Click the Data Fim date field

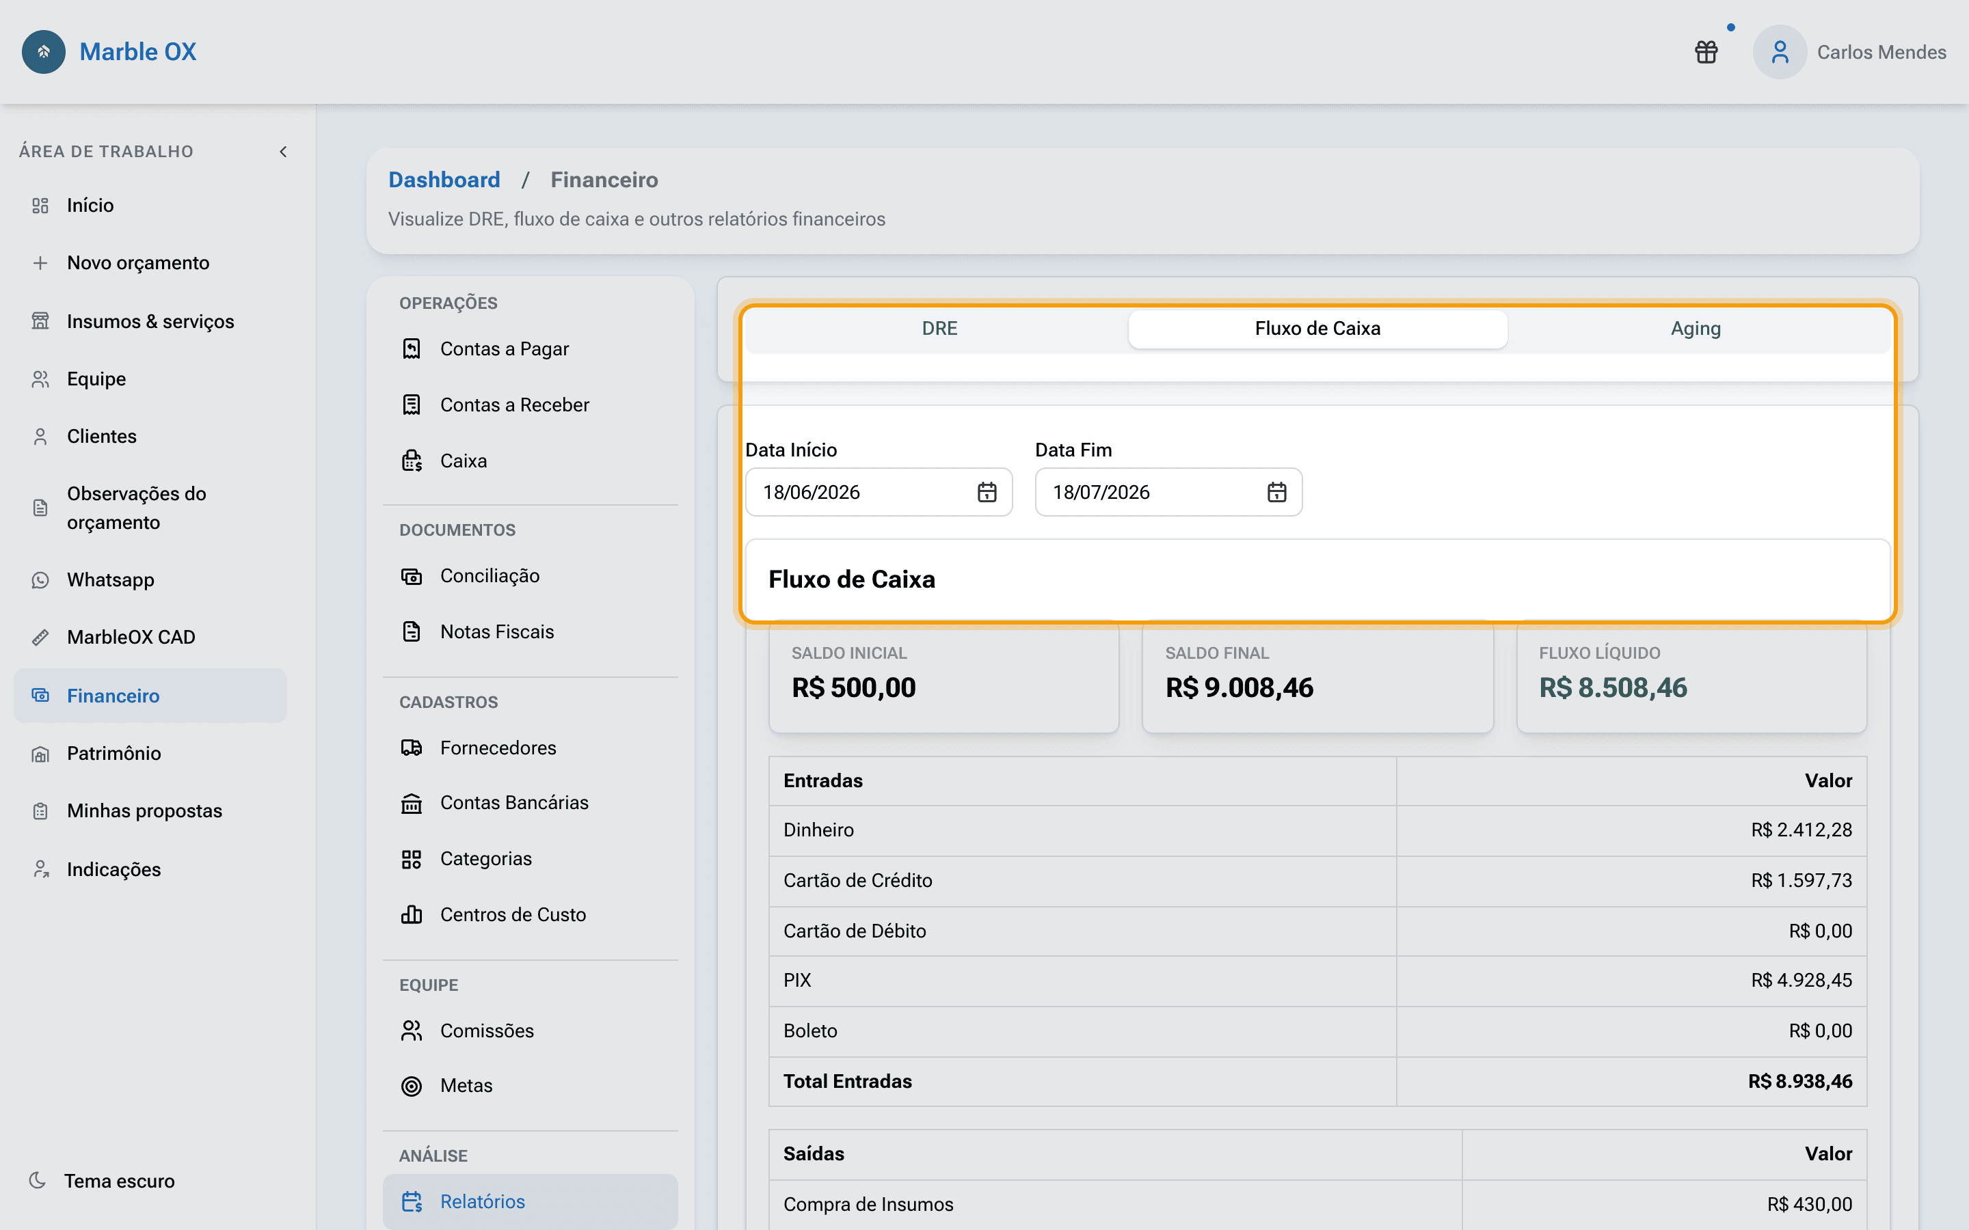(1168, 492)
